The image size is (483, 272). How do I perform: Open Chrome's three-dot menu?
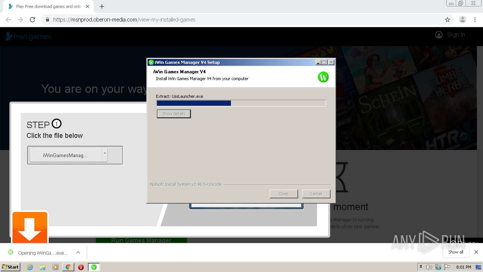[475, 20]
